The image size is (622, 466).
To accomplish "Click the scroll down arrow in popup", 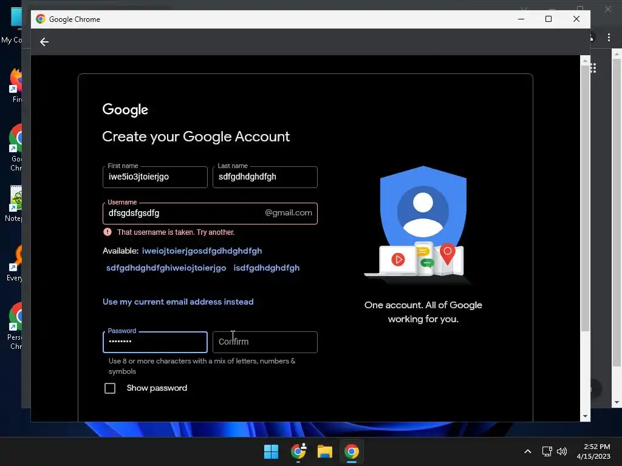I will coord(585,416).
